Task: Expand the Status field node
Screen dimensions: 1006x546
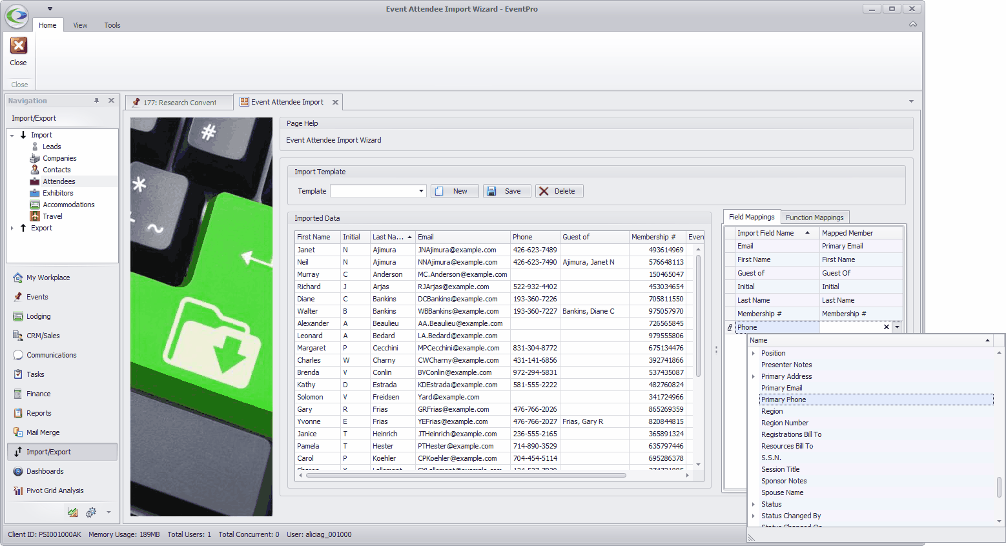Action: point(753,504)
